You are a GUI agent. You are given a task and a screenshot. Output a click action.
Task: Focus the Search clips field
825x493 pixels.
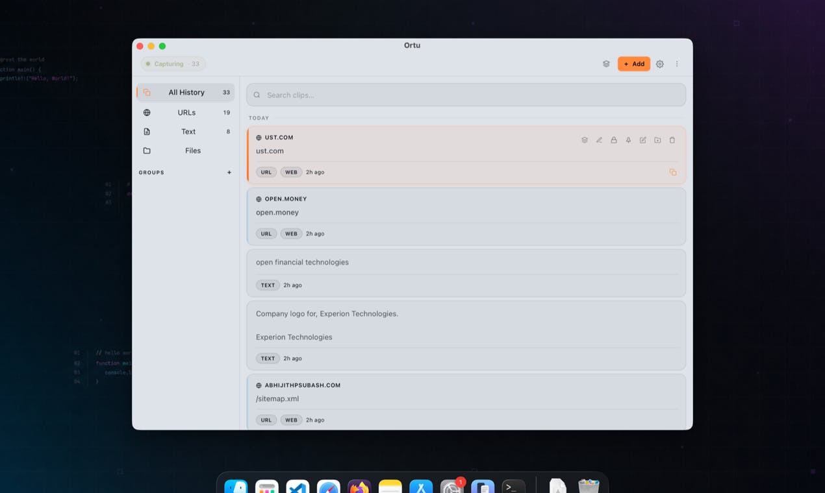(466, 95)
